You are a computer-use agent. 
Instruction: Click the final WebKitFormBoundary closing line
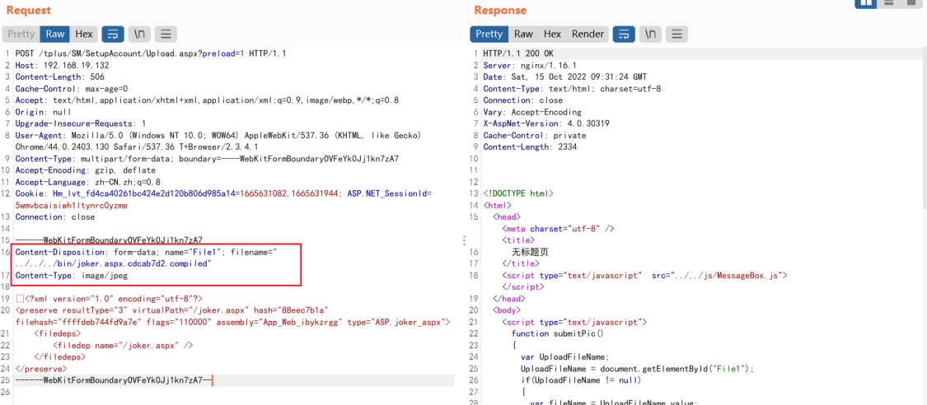114,381
